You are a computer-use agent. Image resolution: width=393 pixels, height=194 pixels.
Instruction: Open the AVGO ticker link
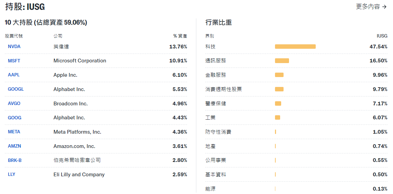pyautogui.click(x=14, y=104)
